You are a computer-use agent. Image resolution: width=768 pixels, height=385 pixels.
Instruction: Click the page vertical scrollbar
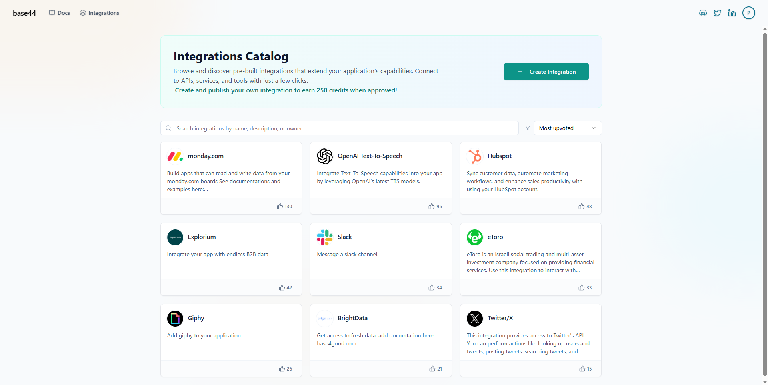pyautogui.click(x=765, y=200)
